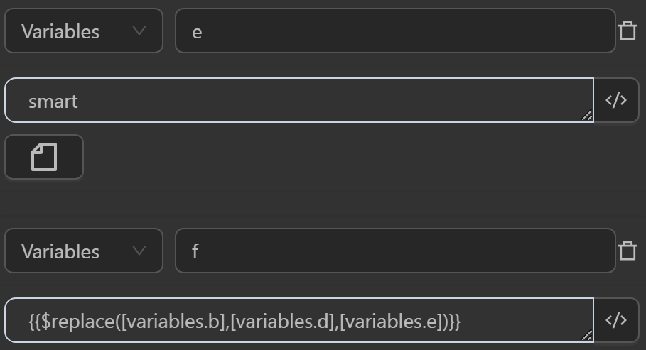Focus the variable name field containing f

click(394, 251)
